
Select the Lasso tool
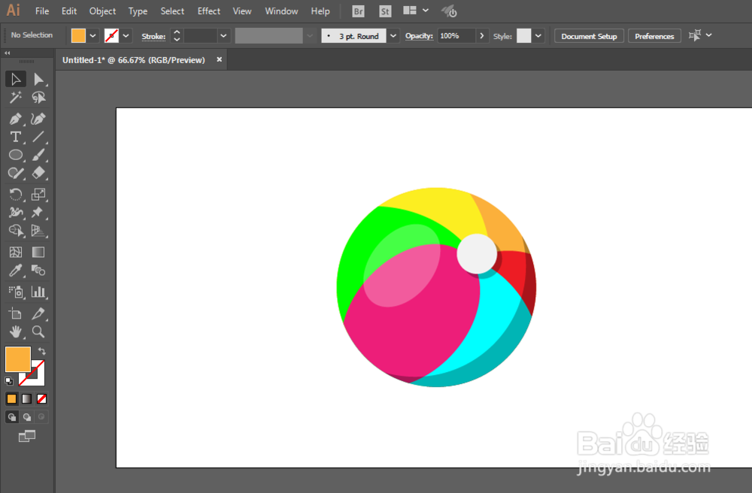point(38,97)
